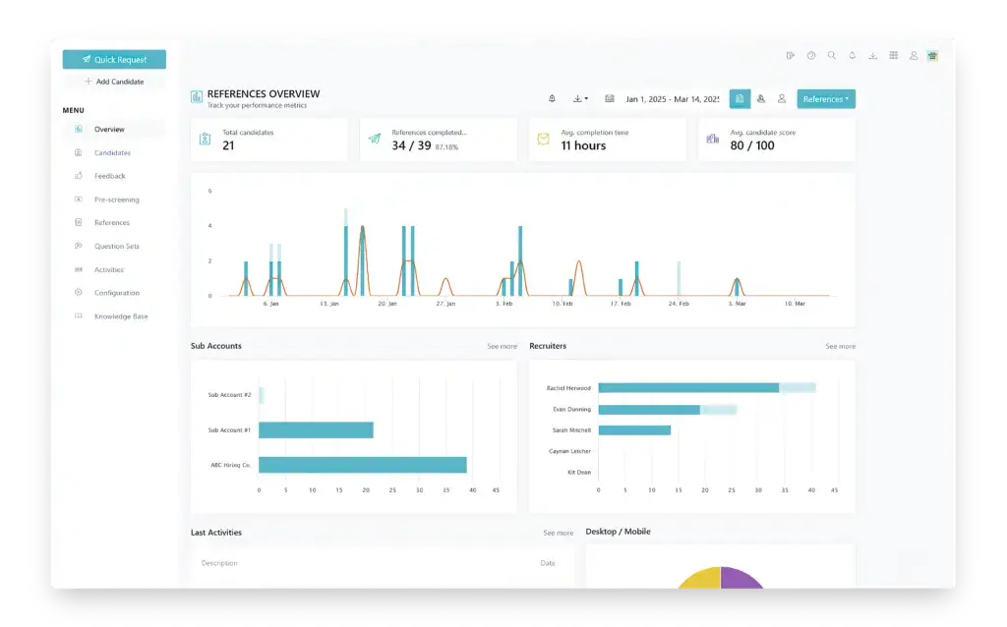This screenshot has height=627, width=1007.
Task: Open the References dropdown menu
Action: click(826, 98)
